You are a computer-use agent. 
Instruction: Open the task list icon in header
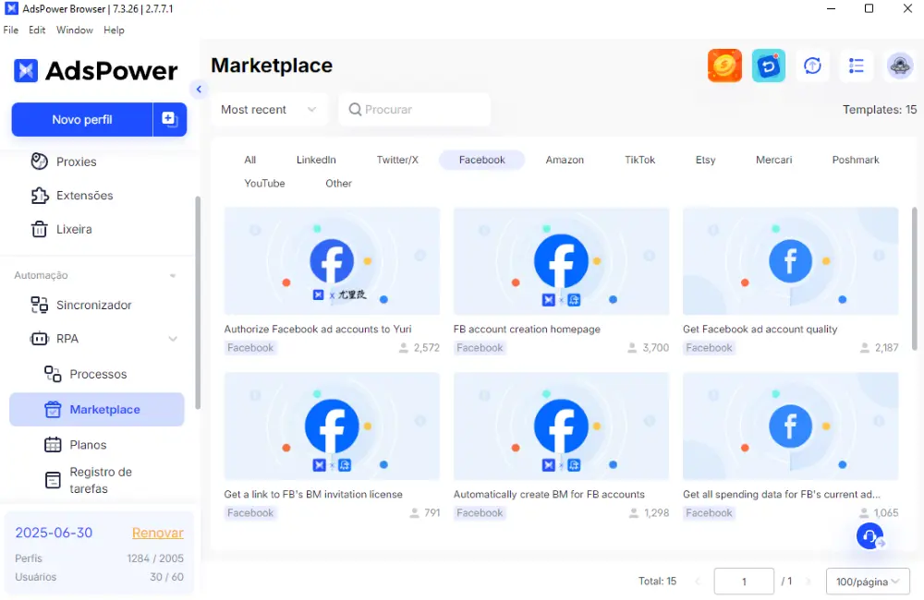[x=857, y=66]
